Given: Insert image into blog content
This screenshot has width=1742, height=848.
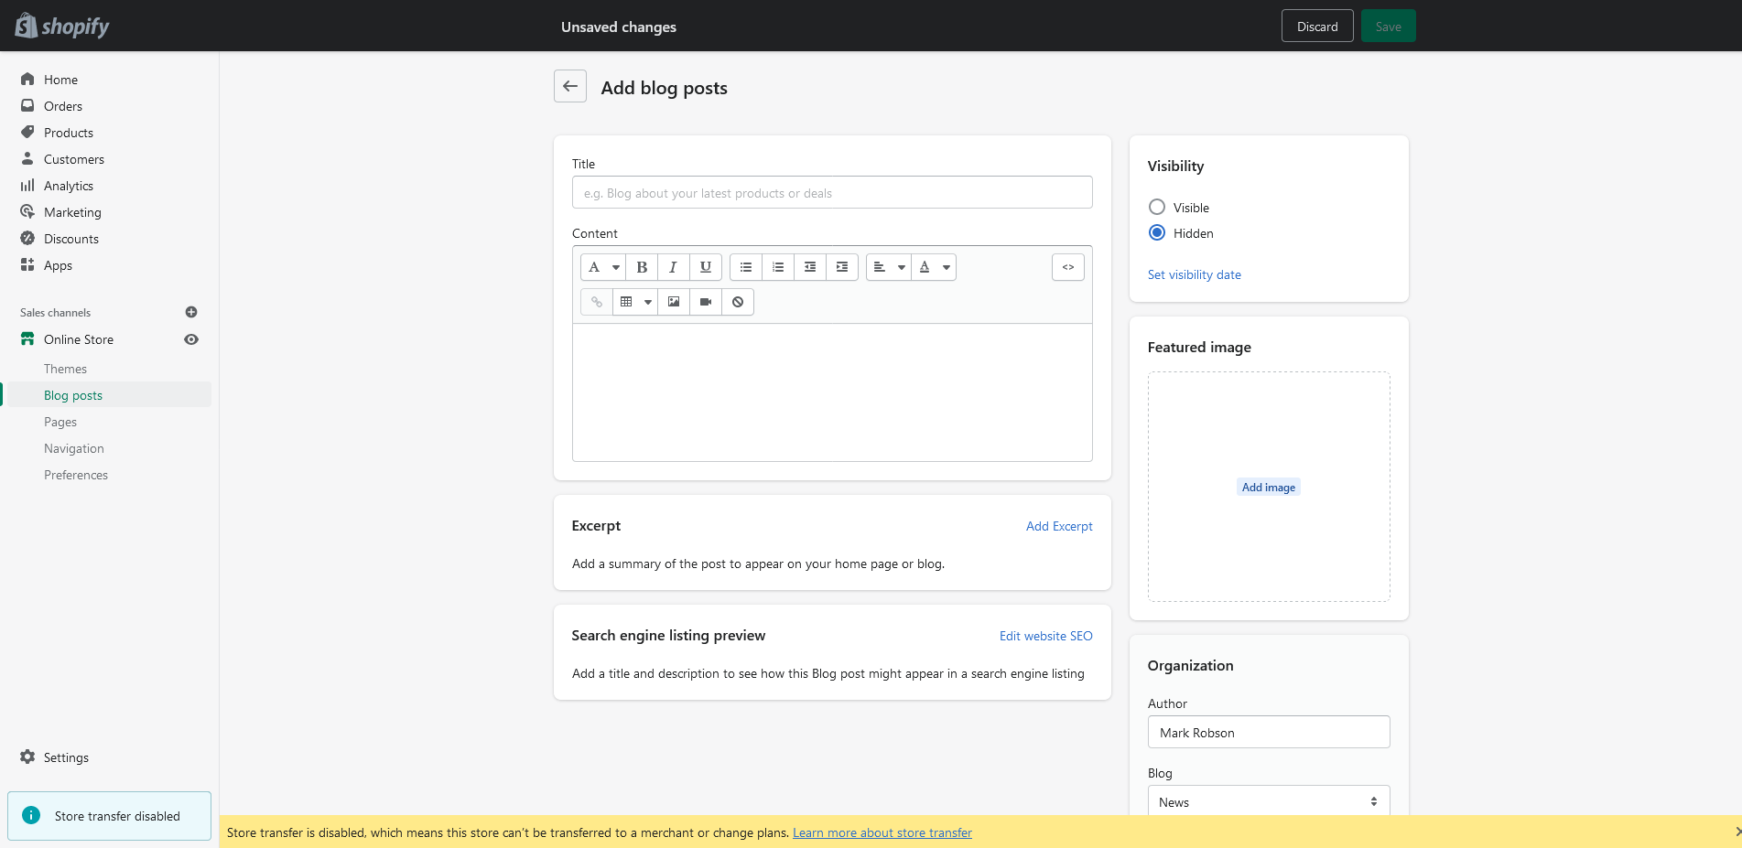Looking at the screenshot, I should [x=674, y=302].
